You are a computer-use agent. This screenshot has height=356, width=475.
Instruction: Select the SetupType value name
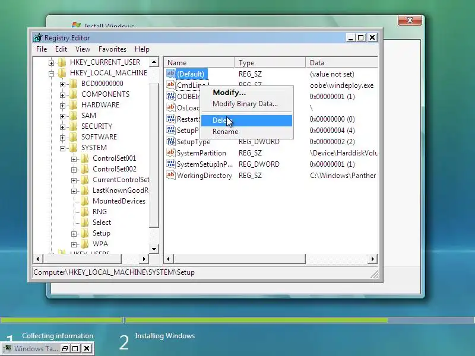point(194,142)
